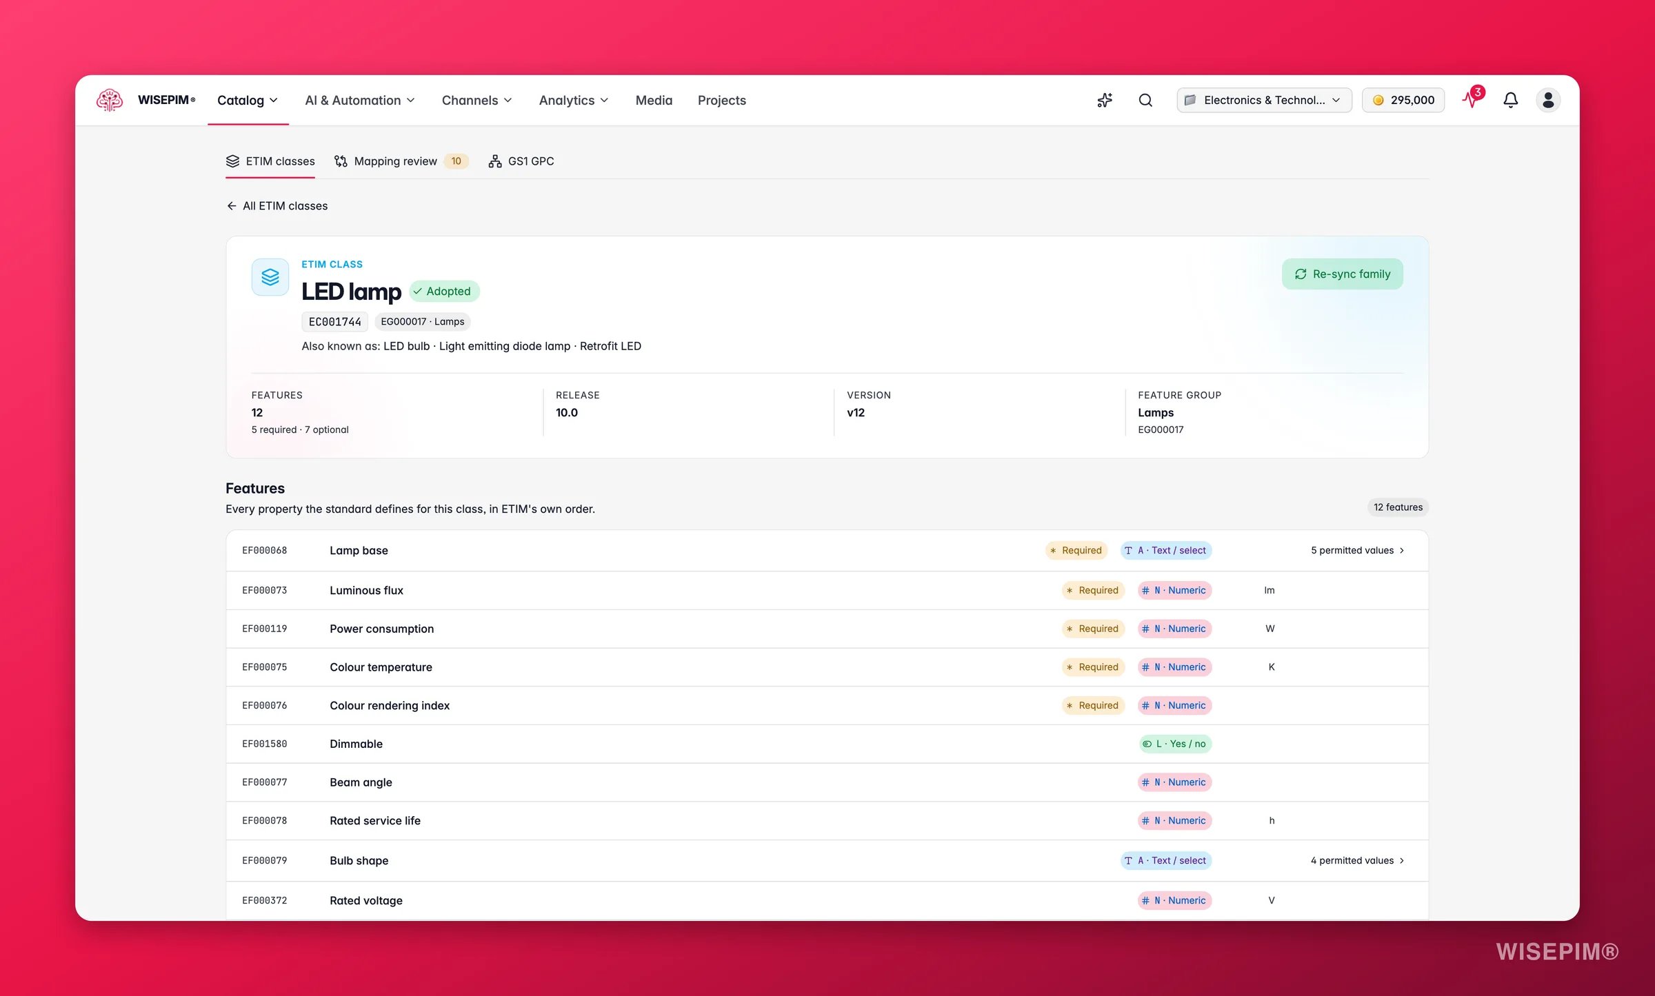
Task: Select the Dimmable feature row
Action: point(827,744)
